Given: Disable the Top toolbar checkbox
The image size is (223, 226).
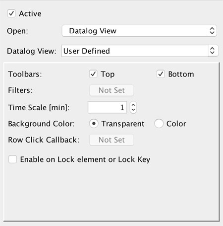Looking at the screenshot, I should pyautogui.click(x=93, y=74).
